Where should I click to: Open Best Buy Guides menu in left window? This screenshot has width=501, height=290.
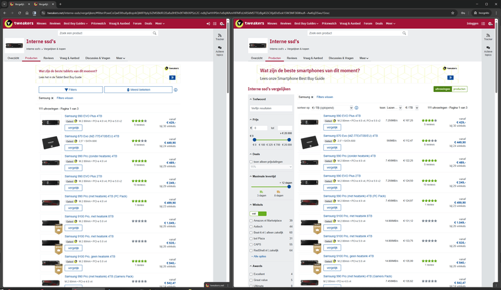[76, 24]
